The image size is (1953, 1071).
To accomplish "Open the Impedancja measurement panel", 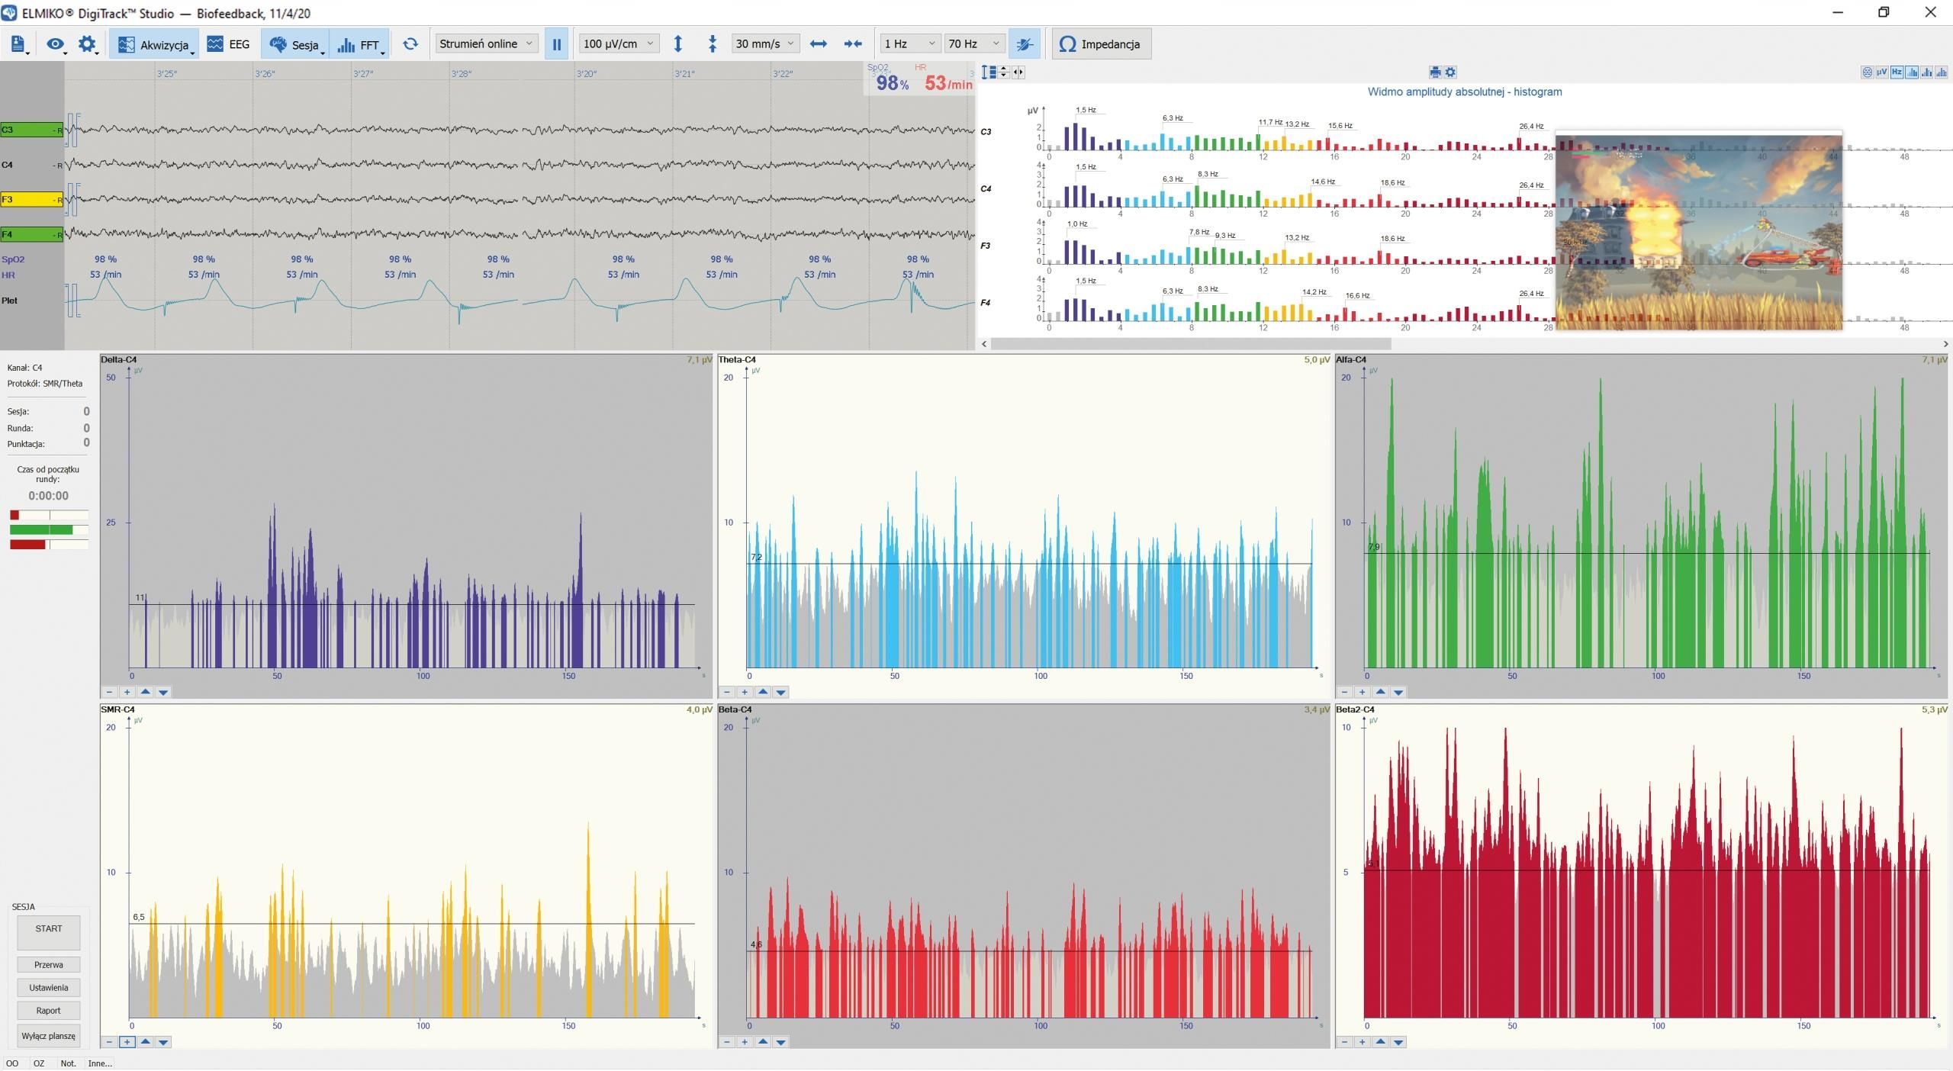I will coord(1101,44).
